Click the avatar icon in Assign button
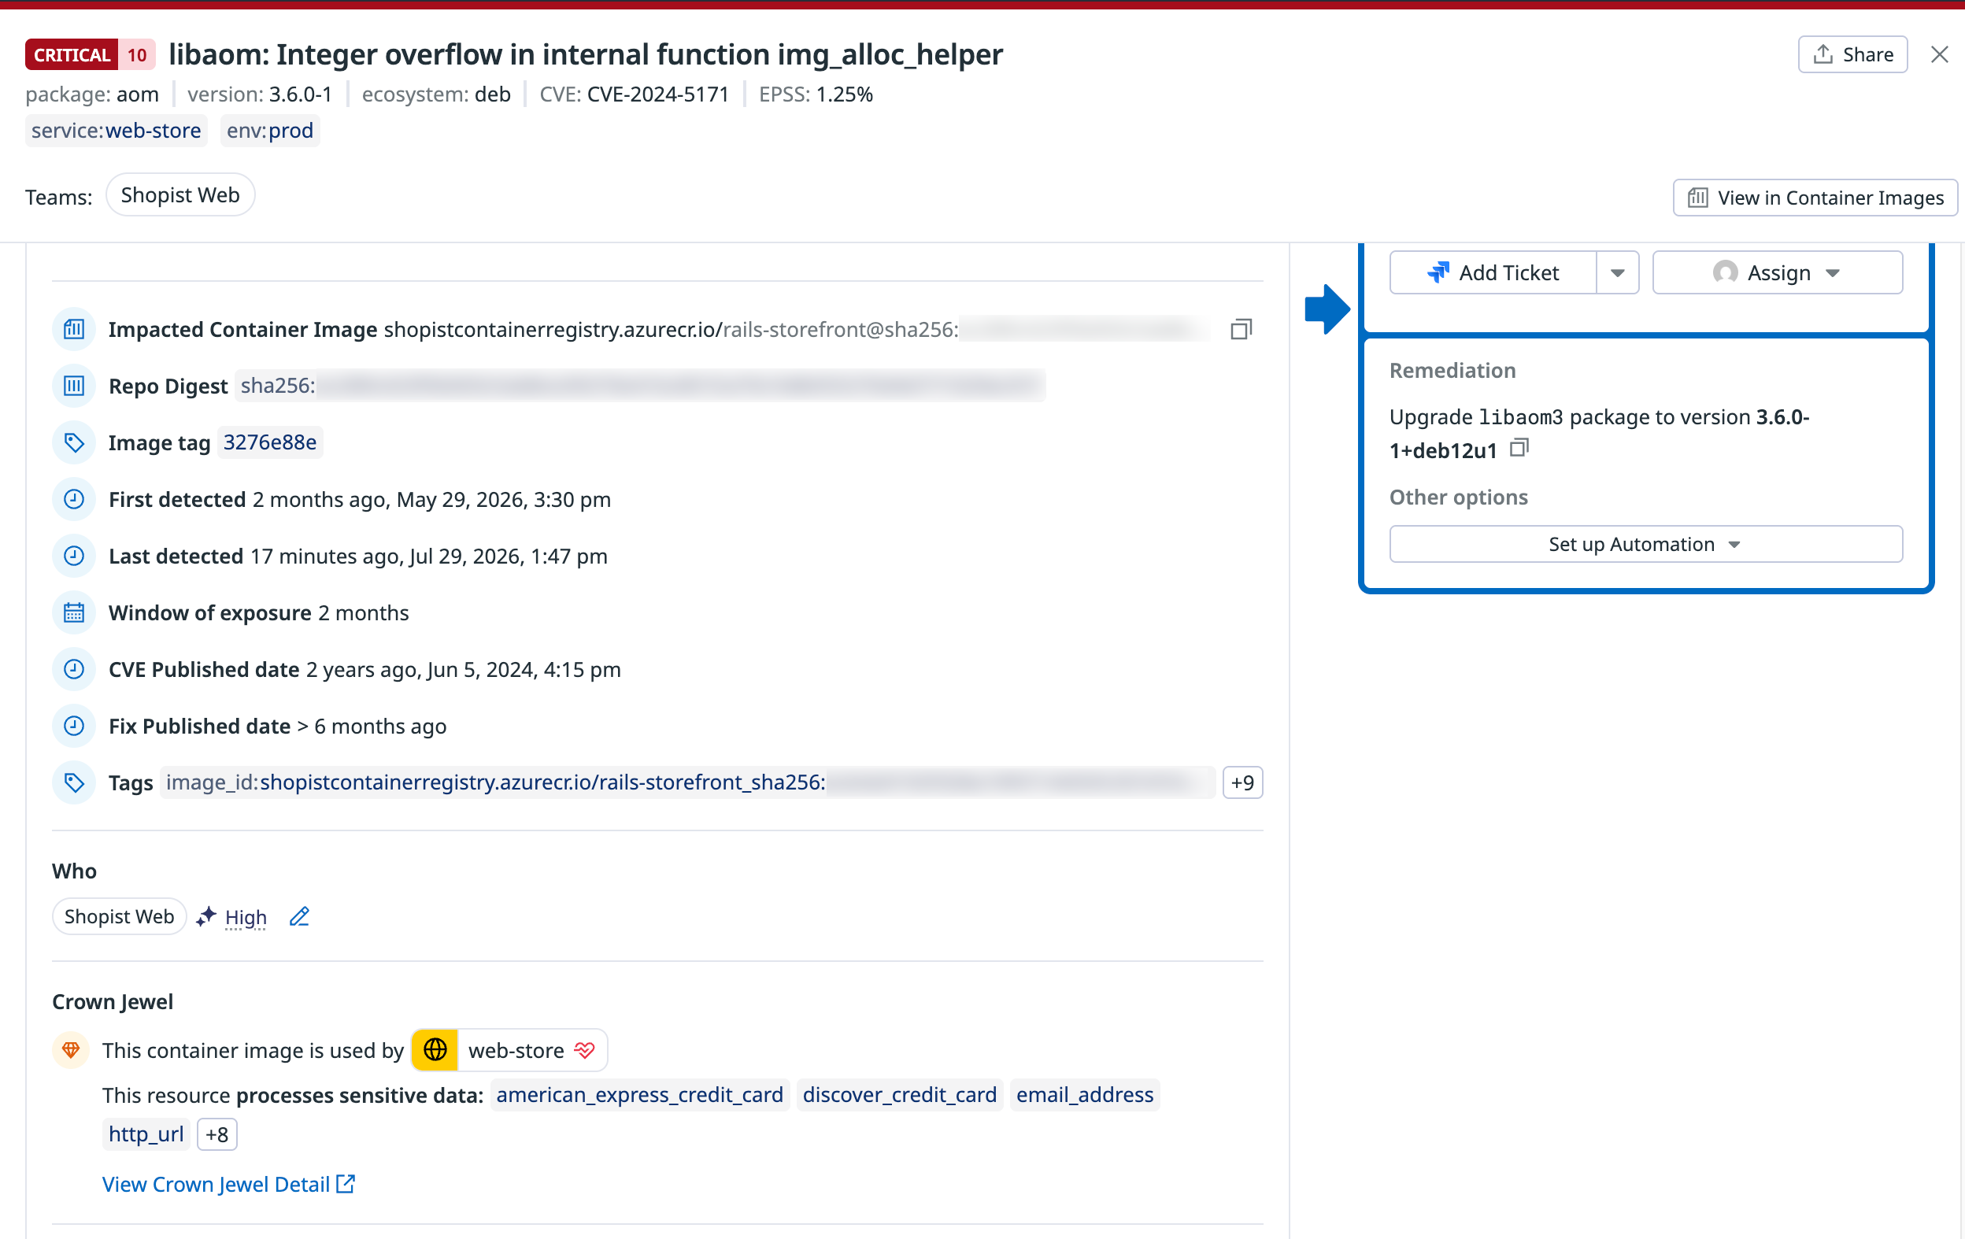 click(1725, 272)
